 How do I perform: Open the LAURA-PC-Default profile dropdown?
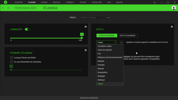(x=92, y=18)
